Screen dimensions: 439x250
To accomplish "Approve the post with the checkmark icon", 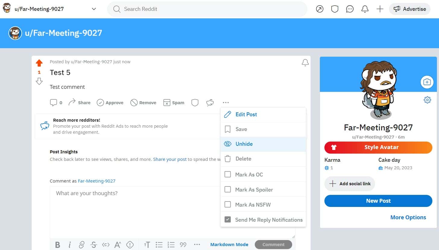I will [110, 102].
